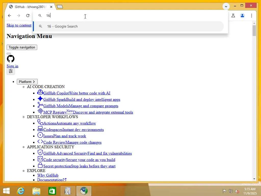
Task: Click the network tray icon
Action: pyautogui.click(x=231, y=191)
